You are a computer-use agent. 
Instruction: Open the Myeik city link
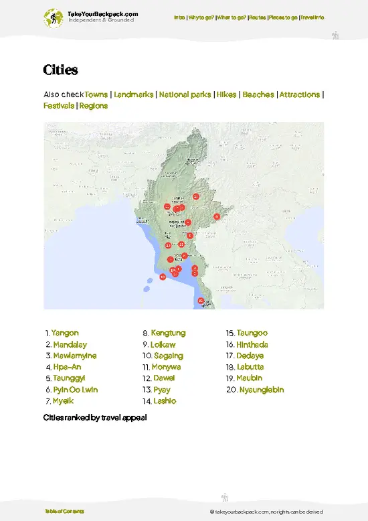(x=63, y=400)
